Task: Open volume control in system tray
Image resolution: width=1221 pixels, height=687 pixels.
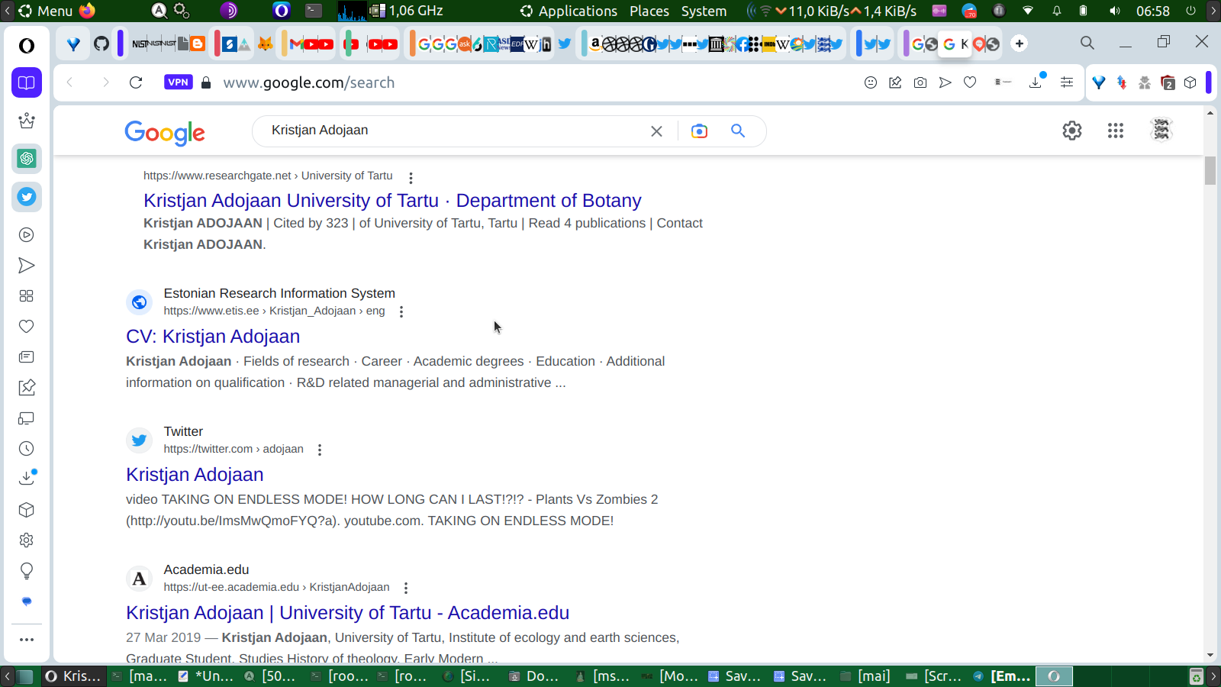Action: tap(1114, 11)
